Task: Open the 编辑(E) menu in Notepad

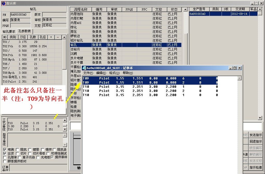Action: click(x=101, y=73)
